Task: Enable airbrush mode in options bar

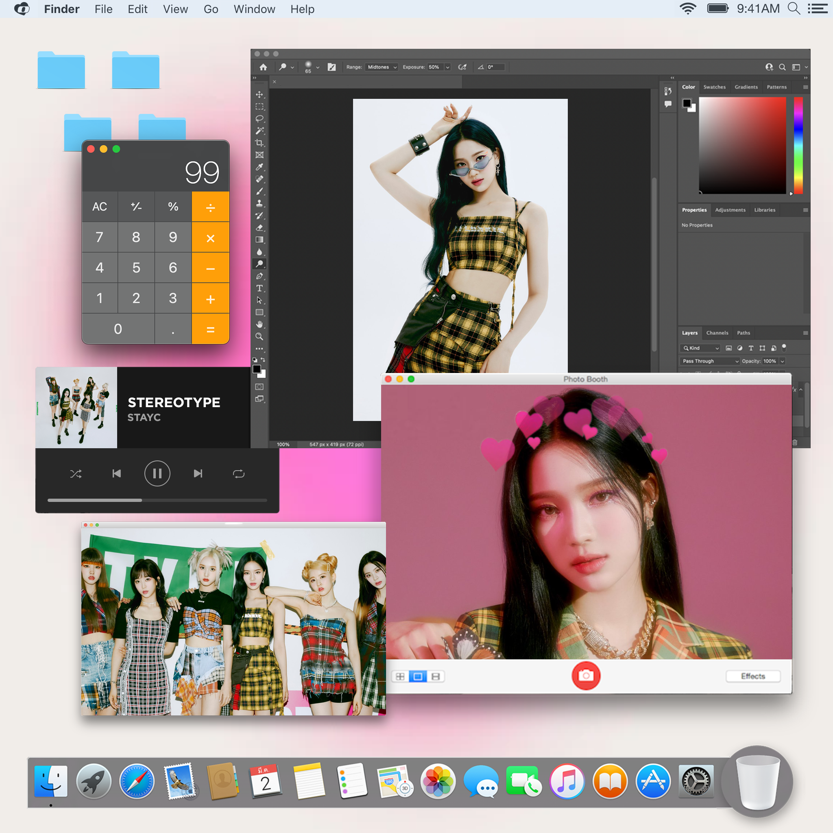Action: tap(462, 67)
